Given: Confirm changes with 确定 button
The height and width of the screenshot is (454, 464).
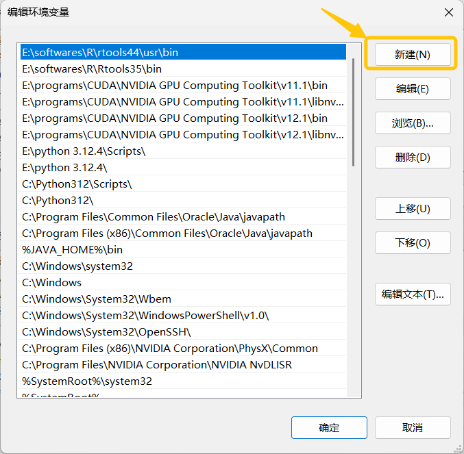Looking at the screenshot, I should click(329, 428).
